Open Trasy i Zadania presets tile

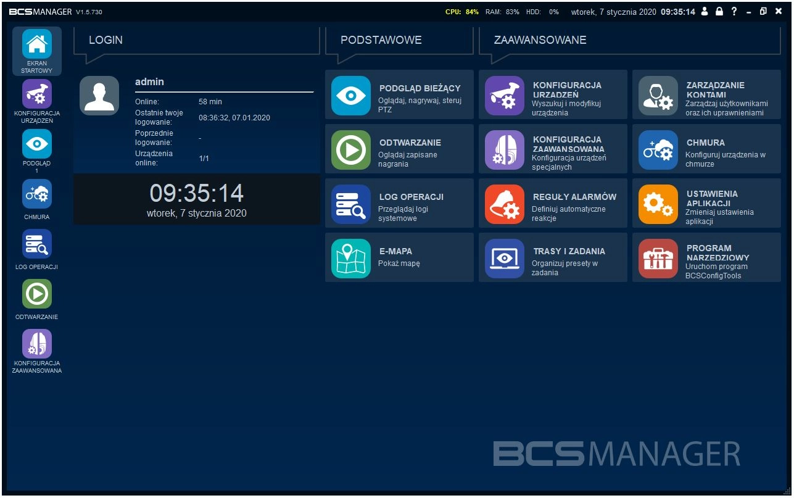(553, 257)
